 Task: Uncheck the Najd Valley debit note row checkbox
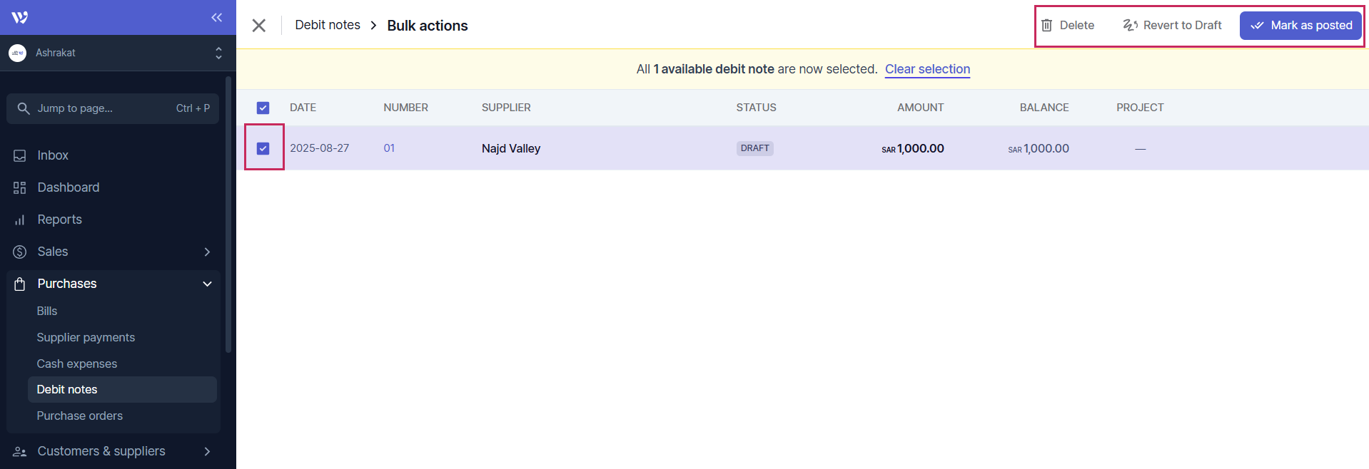263,148
